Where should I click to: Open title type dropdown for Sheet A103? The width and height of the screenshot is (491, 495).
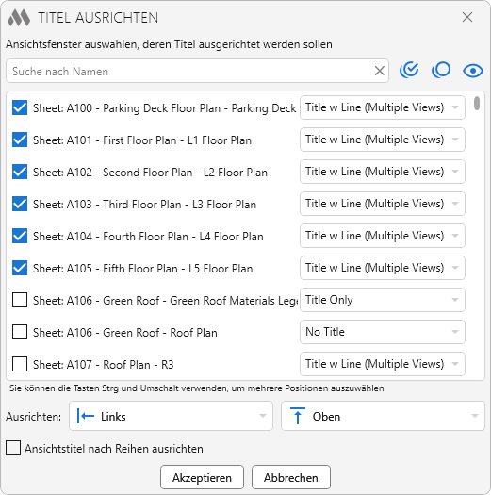(x=383, y=204)
